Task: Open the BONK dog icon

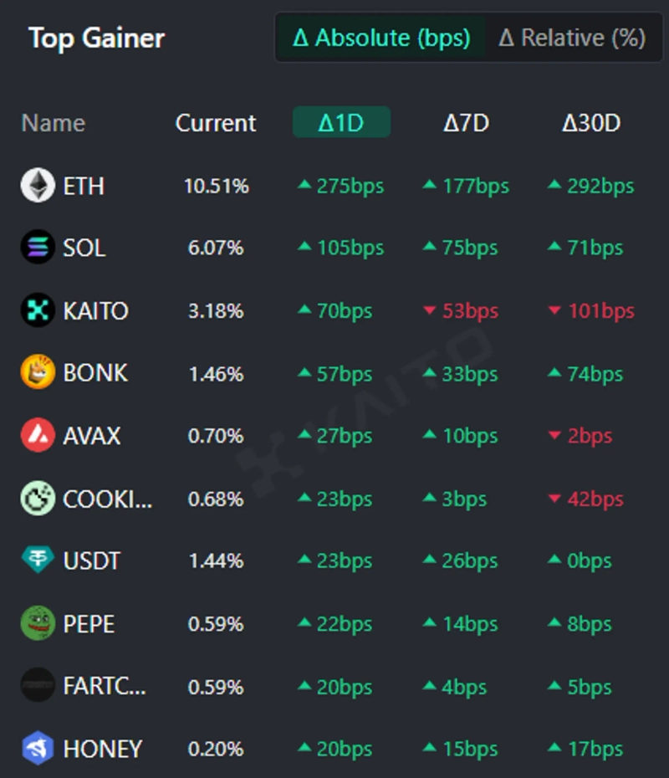Action: pyautogui.click(x=38, y=372)
